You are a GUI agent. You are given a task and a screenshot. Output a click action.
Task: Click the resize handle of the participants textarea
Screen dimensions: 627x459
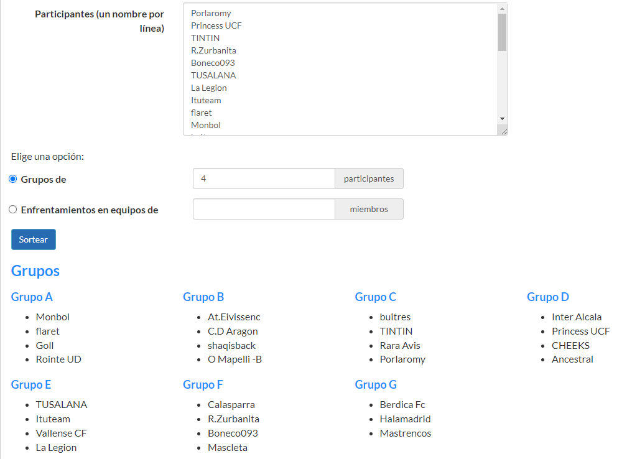point(503,131)
